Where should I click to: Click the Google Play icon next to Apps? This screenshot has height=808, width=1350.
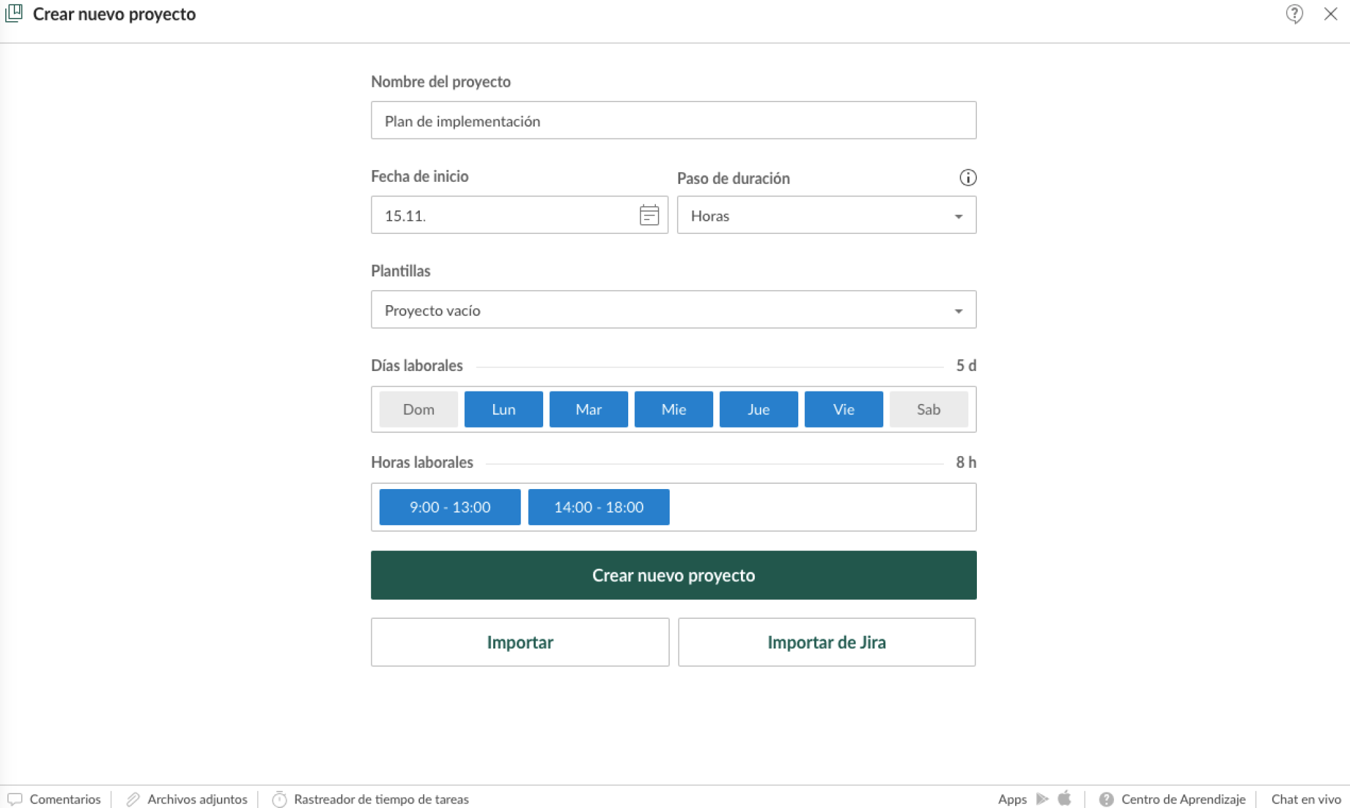tap(1042, 799)
